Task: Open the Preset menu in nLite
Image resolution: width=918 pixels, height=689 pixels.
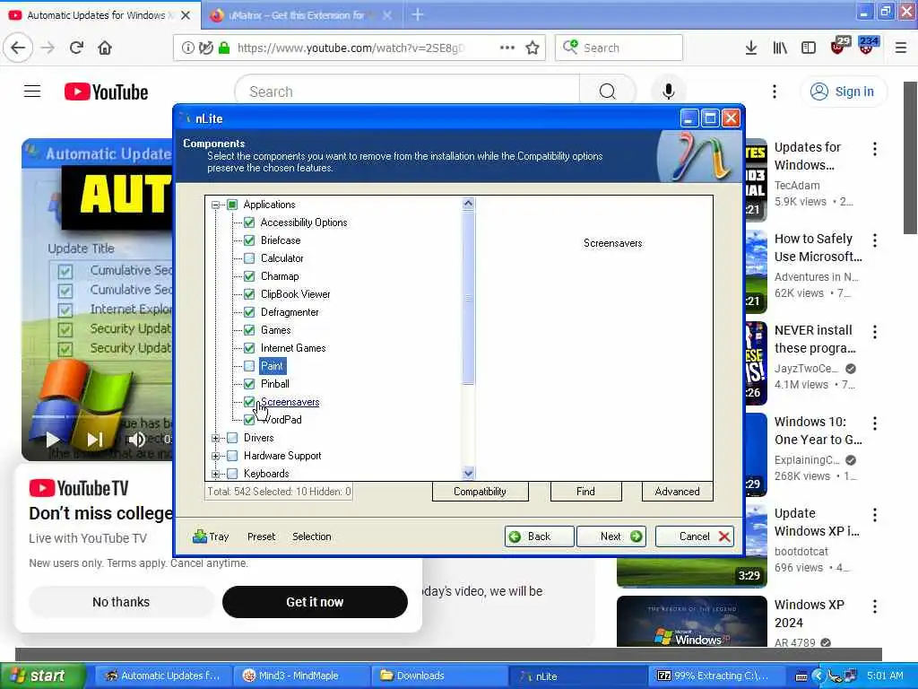Action: click(x=261, y=536)
